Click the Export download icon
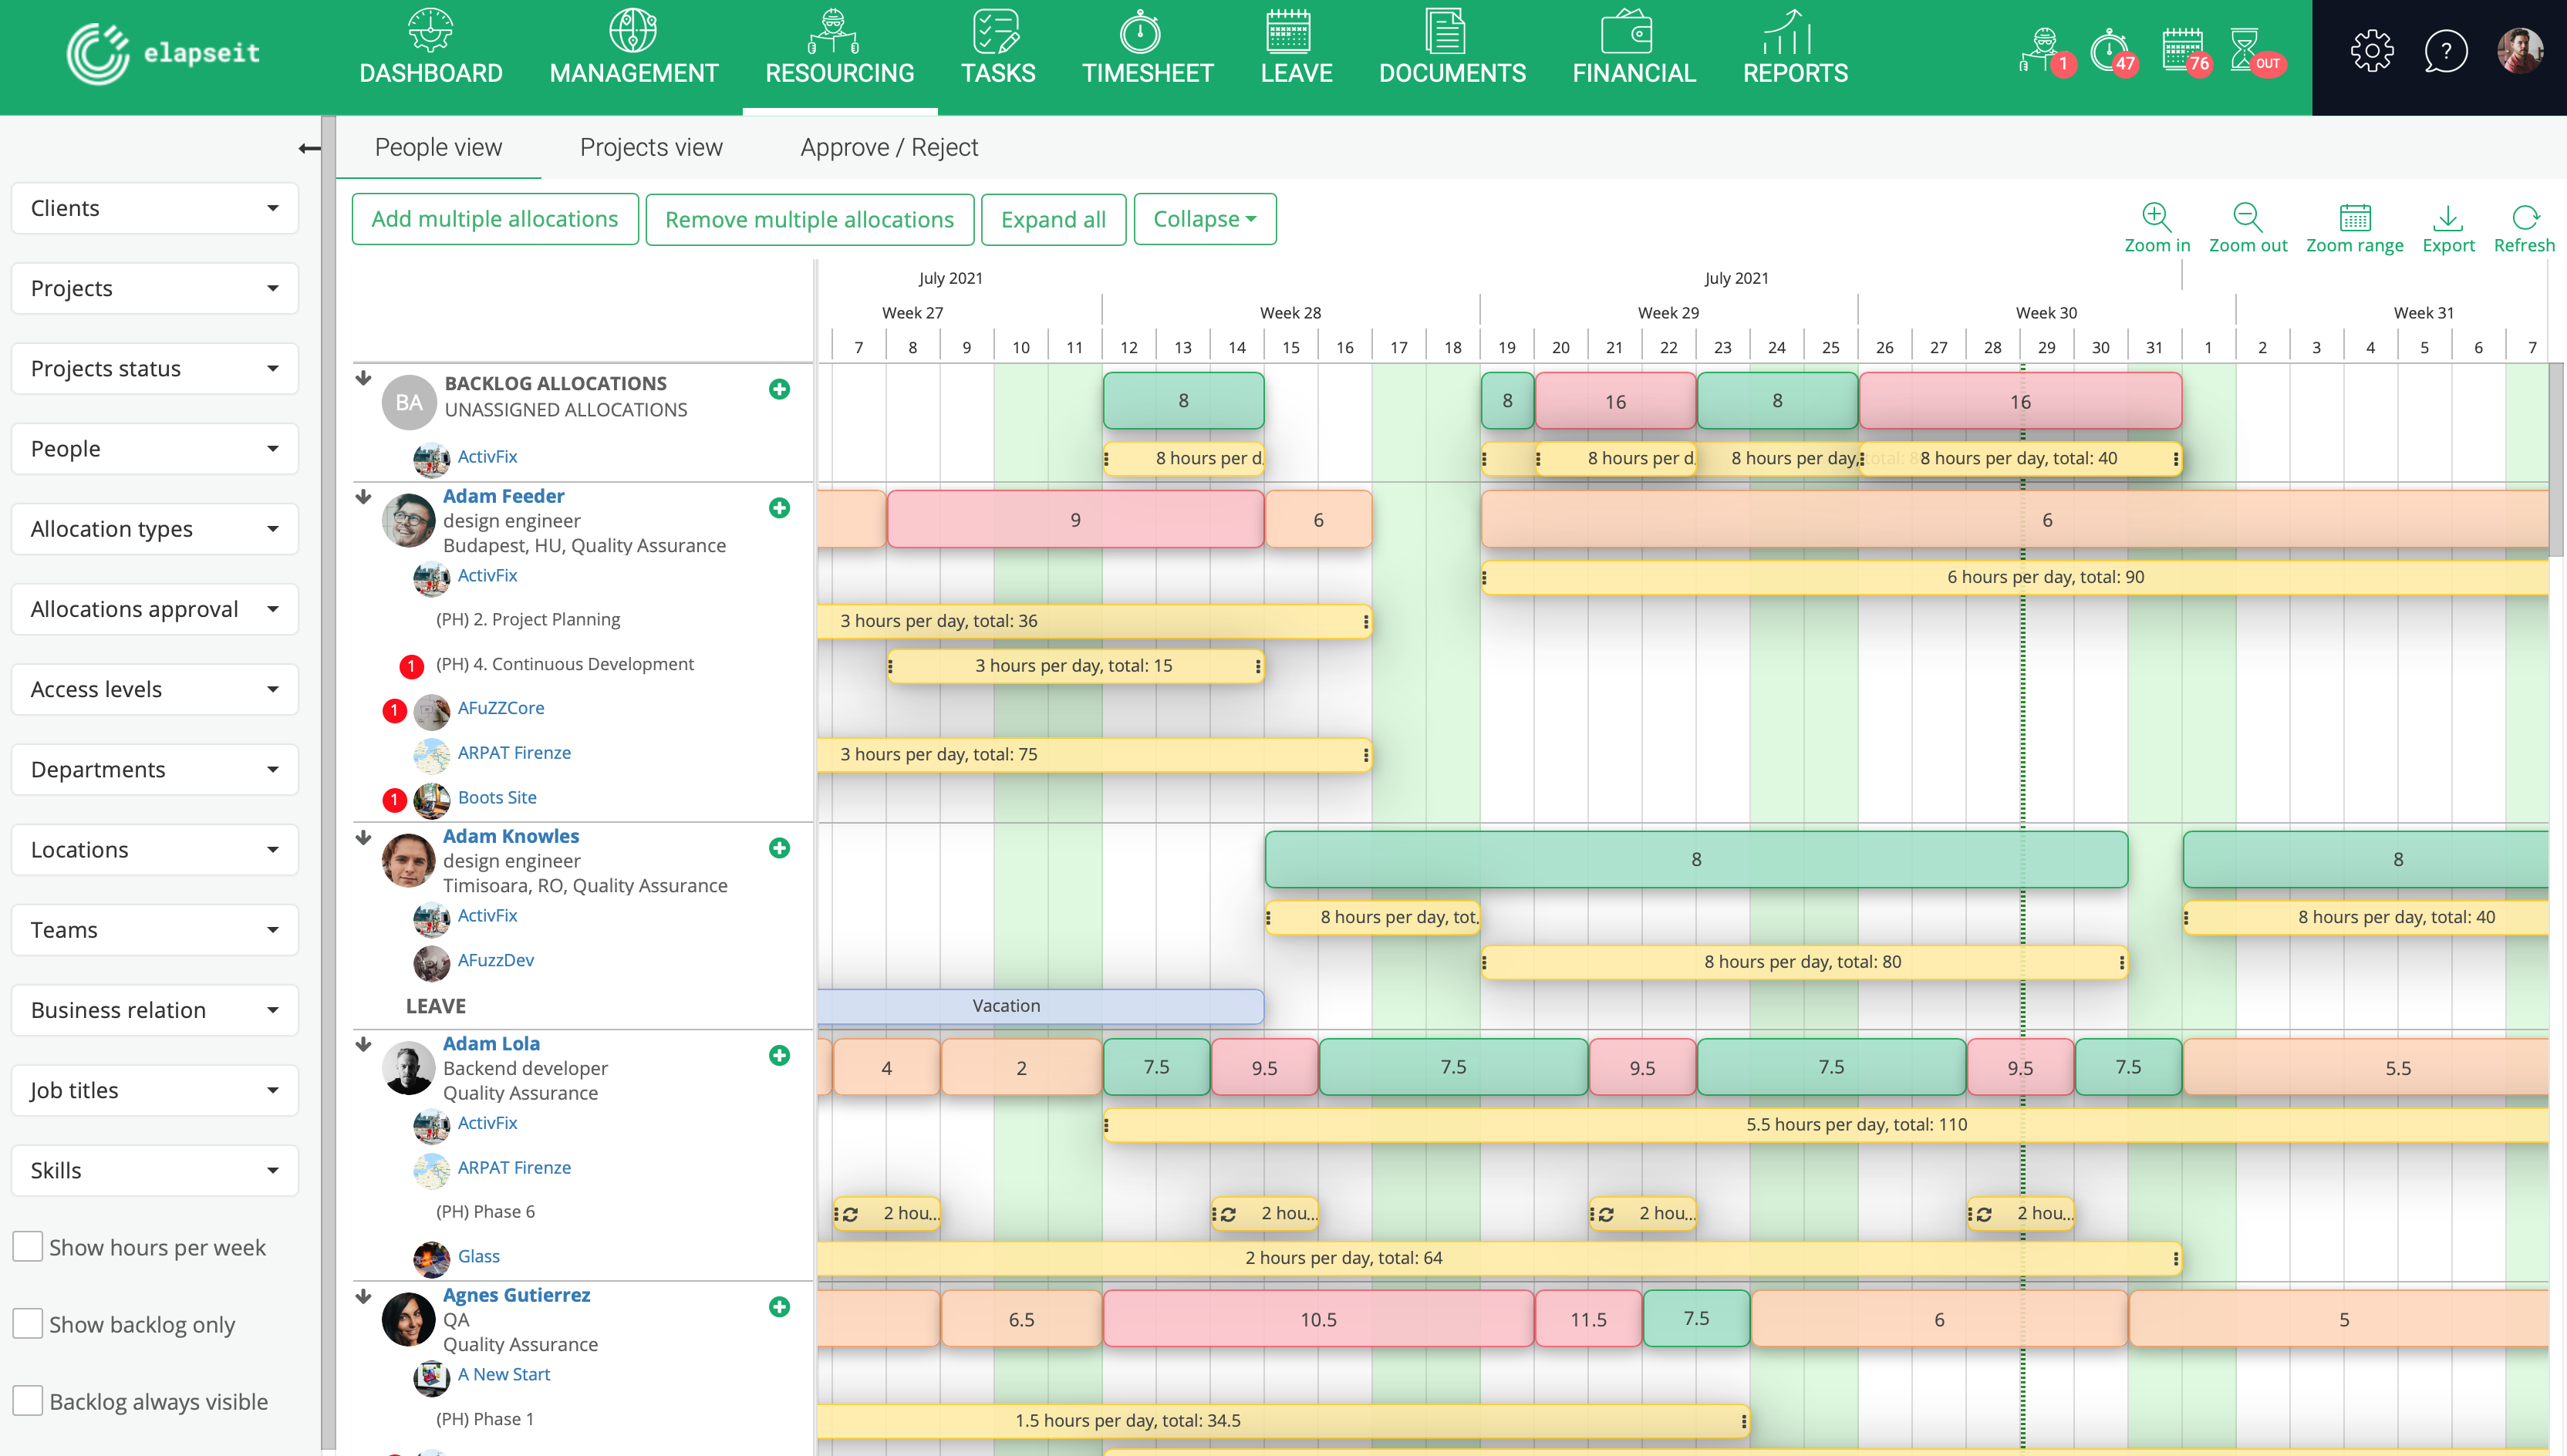The image size is (2567, 1456). coord(2447,218)
